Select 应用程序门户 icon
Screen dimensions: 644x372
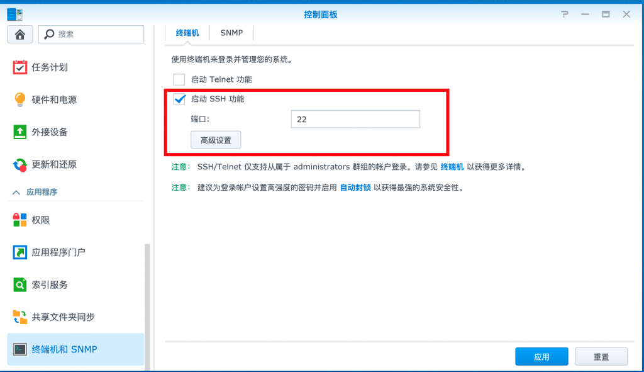tap(20, 252)
